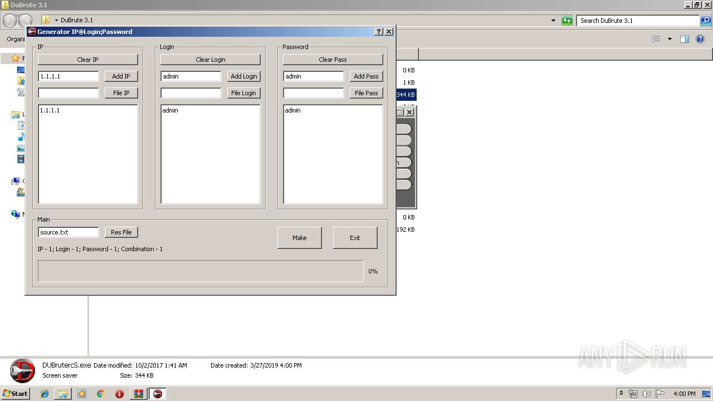713x401 pixels.
Task: Select the Libraries node icon in navigation pane
Action: pyautogui.click(x=16, y=115)
